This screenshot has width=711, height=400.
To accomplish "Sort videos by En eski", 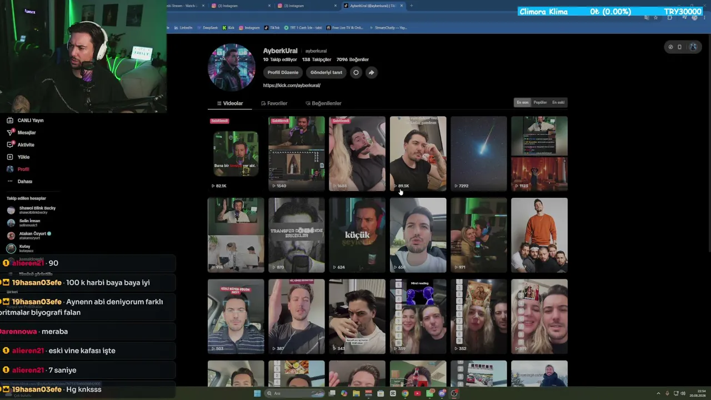I will [x=558, y=102].
